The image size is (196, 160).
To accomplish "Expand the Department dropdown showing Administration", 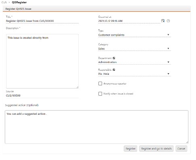I will [x=135, y=62].
